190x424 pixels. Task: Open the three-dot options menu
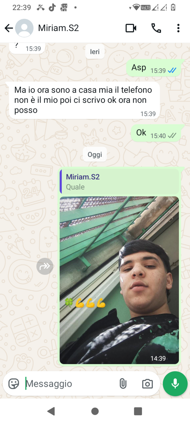coord(178,28)
